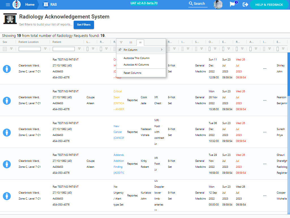Switch to the columns tab in column menu
The image size is (290, 218).
[131, 43]
